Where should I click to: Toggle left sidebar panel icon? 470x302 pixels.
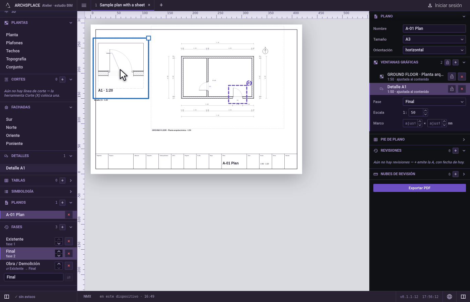pyautogui.click(x=7, y=297)
